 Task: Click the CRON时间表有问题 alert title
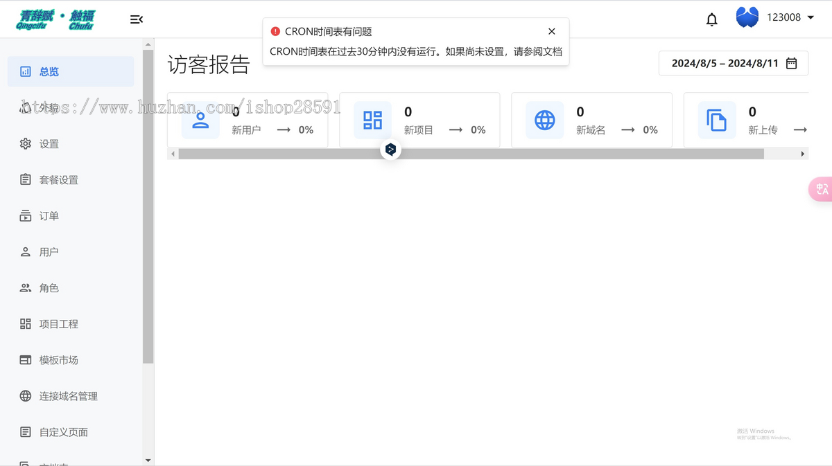click(x=329, y=31)
